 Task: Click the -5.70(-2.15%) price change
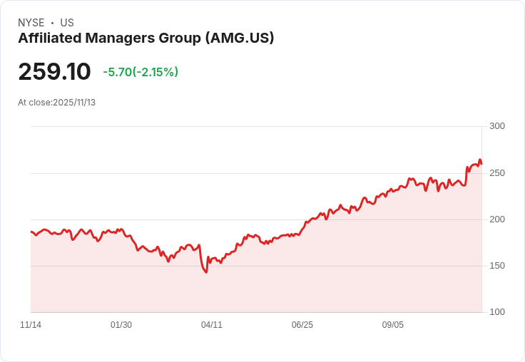tap(141, 72)
